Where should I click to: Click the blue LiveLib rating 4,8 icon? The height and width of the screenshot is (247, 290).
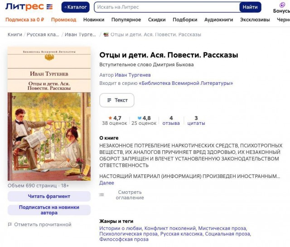[x=140, y=118]
